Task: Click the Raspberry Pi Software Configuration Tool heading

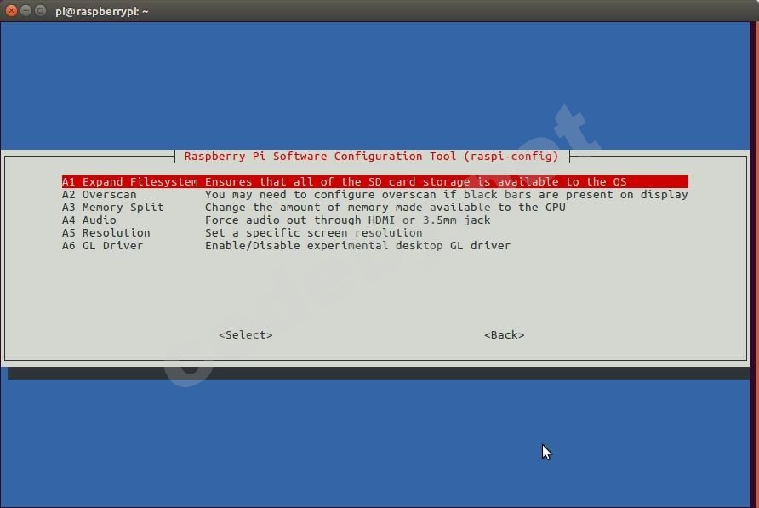Action: coord(371,157)
